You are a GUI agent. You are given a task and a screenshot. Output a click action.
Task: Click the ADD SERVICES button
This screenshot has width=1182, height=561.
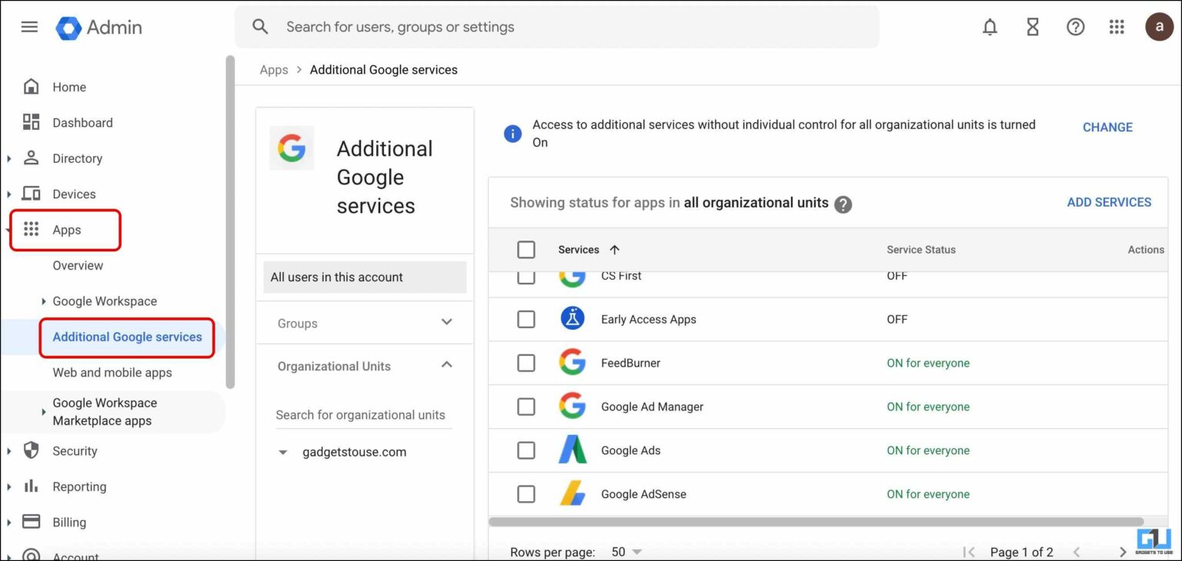tap(1109, 202)
